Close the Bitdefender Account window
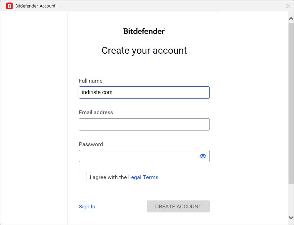The width and height of the screenshot is (294, 225). point(289,6)
